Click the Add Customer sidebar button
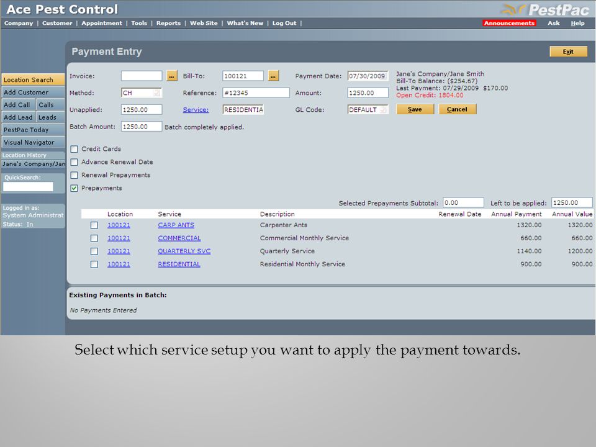The image size is (596, 447). (x=33, y=93)
